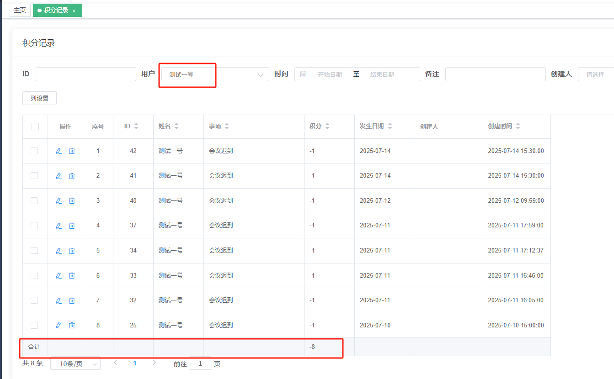Toggle the select-all checkbox in table header
The height and width of the screenshot is (379, 614).
point(35,126)
